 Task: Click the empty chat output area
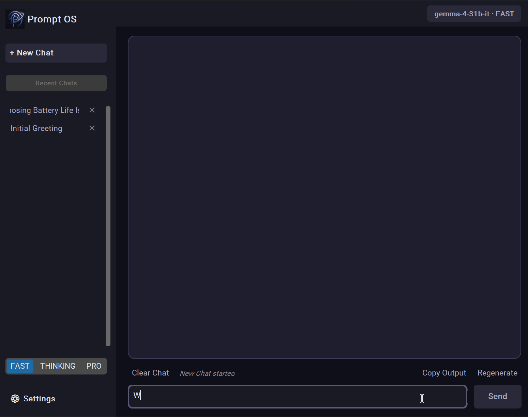(x=324, y=194)
